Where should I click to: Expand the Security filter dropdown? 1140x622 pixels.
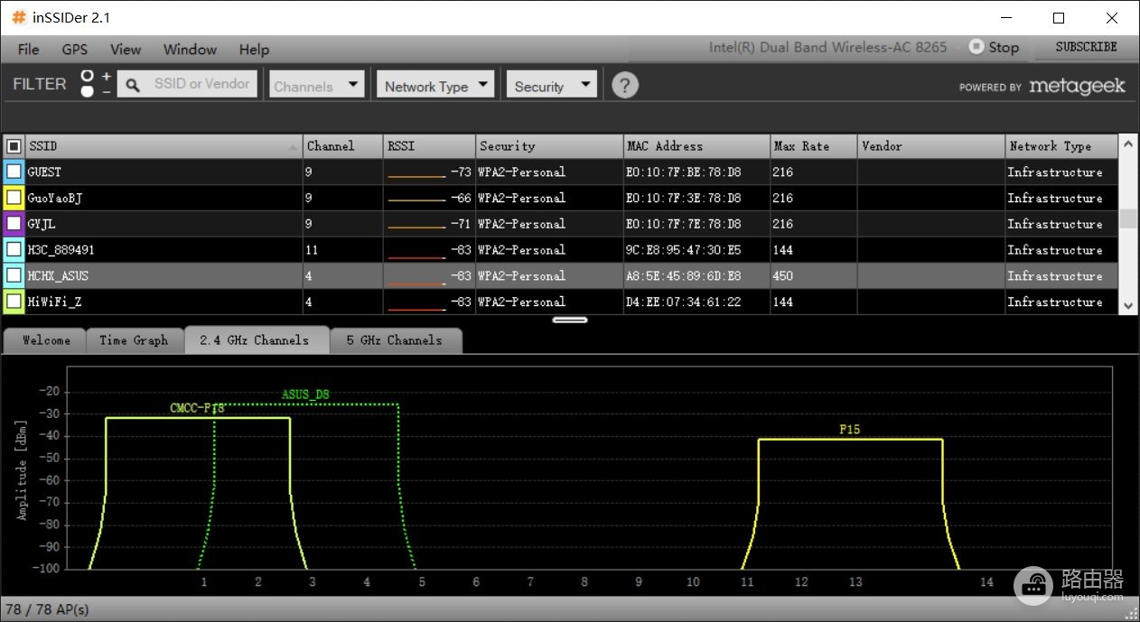click(x=552, y=85)
